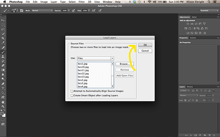Viewport: 220px width, 137px height.
Task: Open brush Mode dropdown set to Normal
Action: point(42,11)
